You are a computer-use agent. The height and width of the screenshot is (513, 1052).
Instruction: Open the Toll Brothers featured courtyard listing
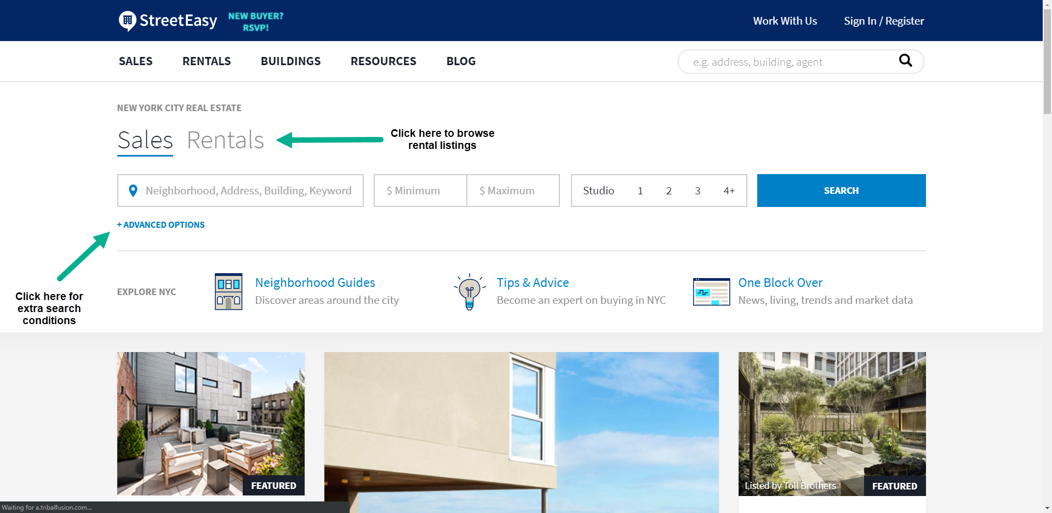[832, 424]
